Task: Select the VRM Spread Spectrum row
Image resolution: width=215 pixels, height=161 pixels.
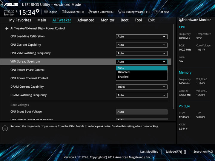Action: click(86, 62)
